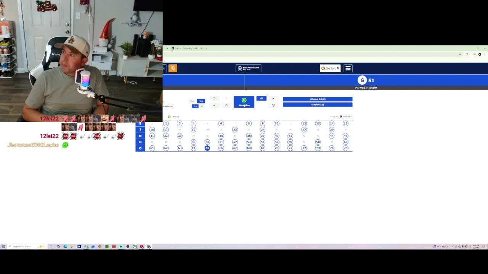
Task: Open weather widget in system tray
Action: click(x=441, y=247)
